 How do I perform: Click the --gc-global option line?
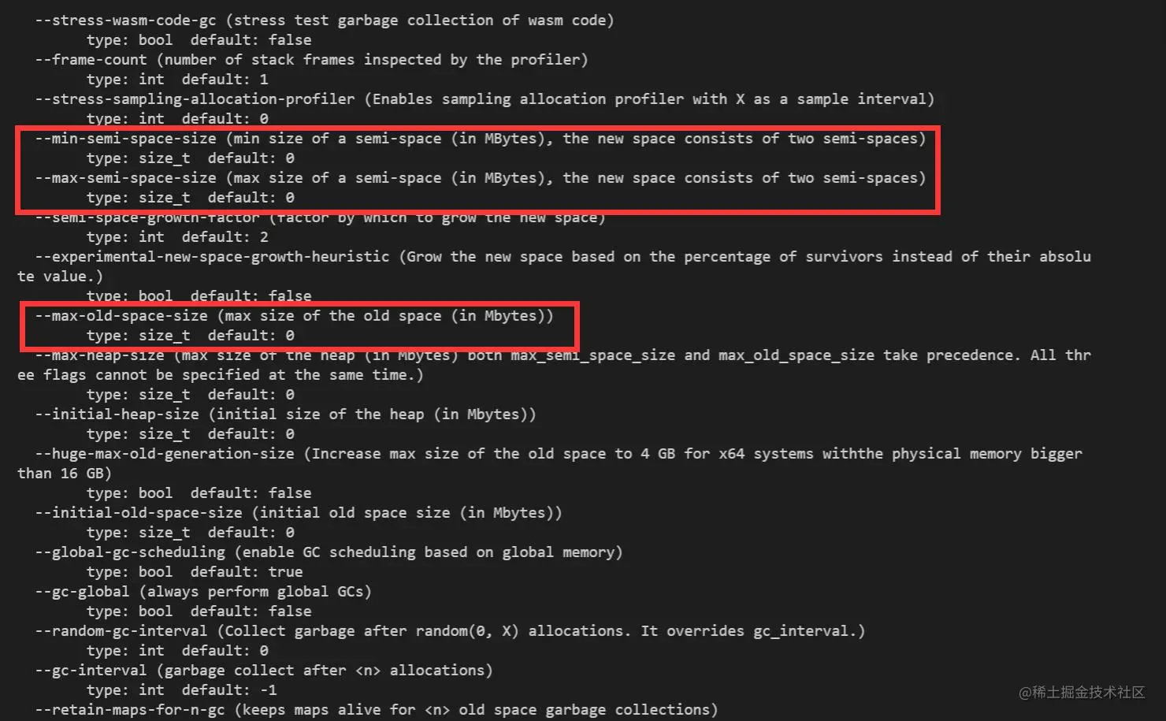tap(203, 592)
